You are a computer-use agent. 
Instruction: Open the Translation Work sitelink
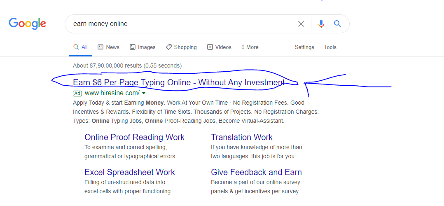[242, 137]
